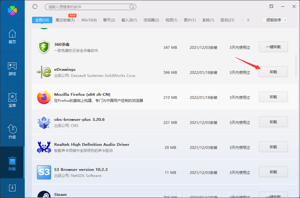The height and width of the screenshot is (198, 300).
Task: Click the 347 MB size value
Action: (170, 47)
